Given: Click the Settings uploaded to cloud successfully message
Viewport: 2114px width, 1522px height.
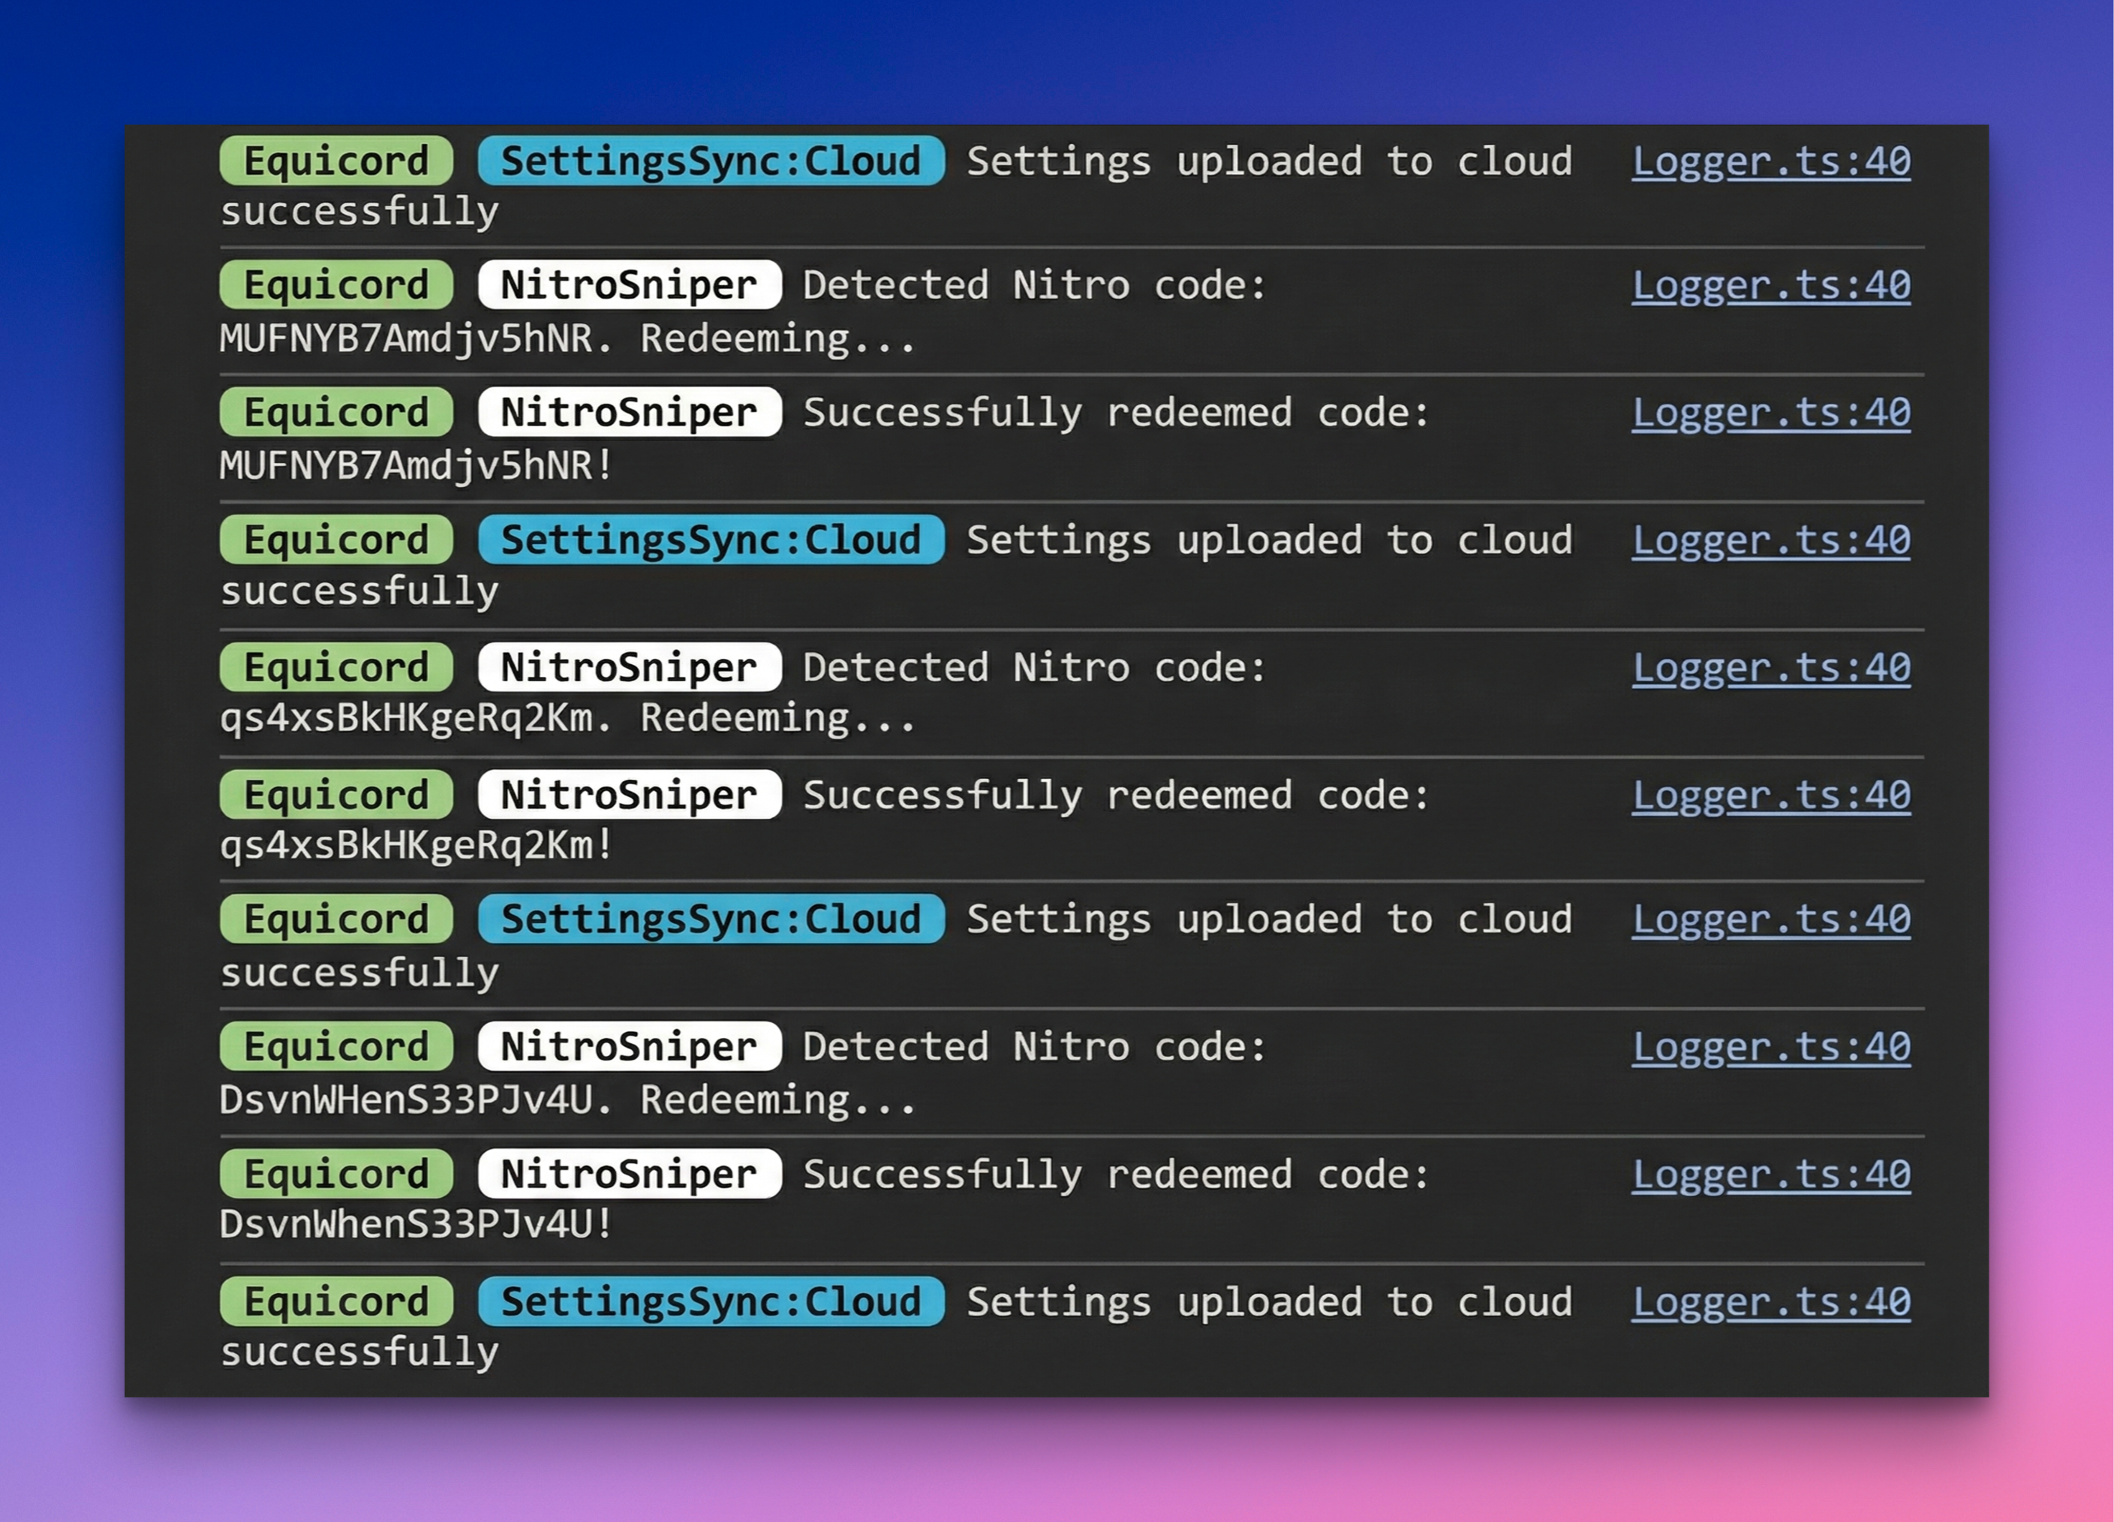Looking at the screenshot, I should [1267, 161].
